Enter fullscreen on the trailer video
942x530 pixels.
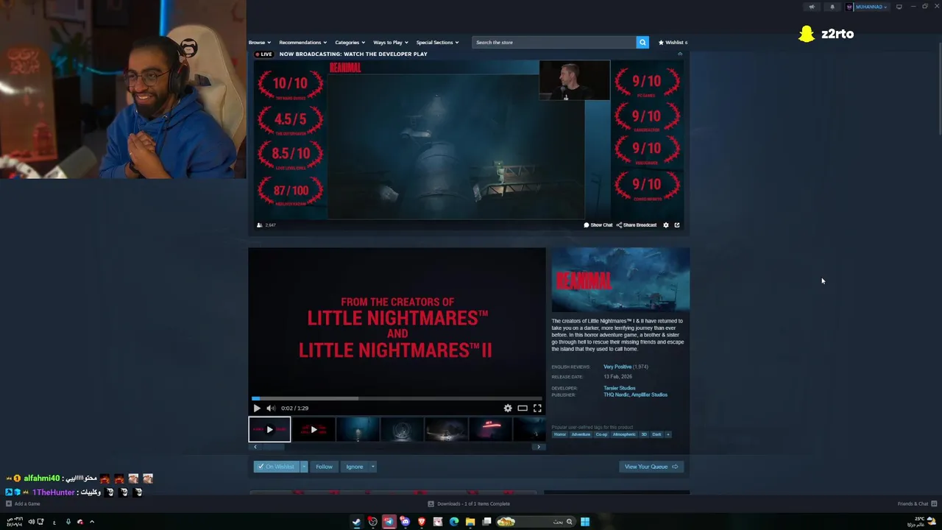(537, 408)
